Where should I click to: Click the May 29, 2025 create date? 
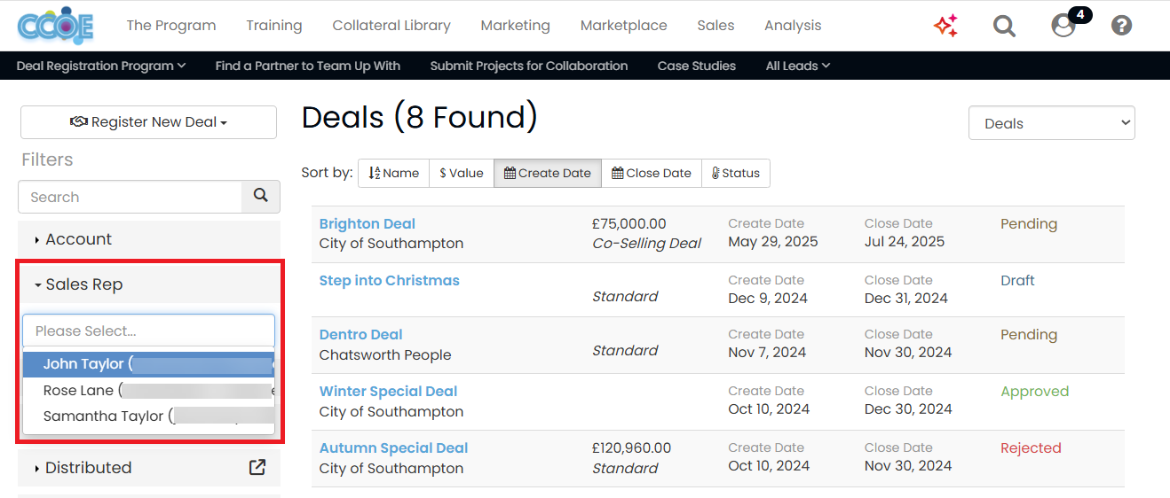tap(773, 242)
